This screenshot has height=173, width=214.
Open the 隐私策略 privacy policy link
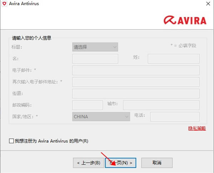tap(197, 128)
